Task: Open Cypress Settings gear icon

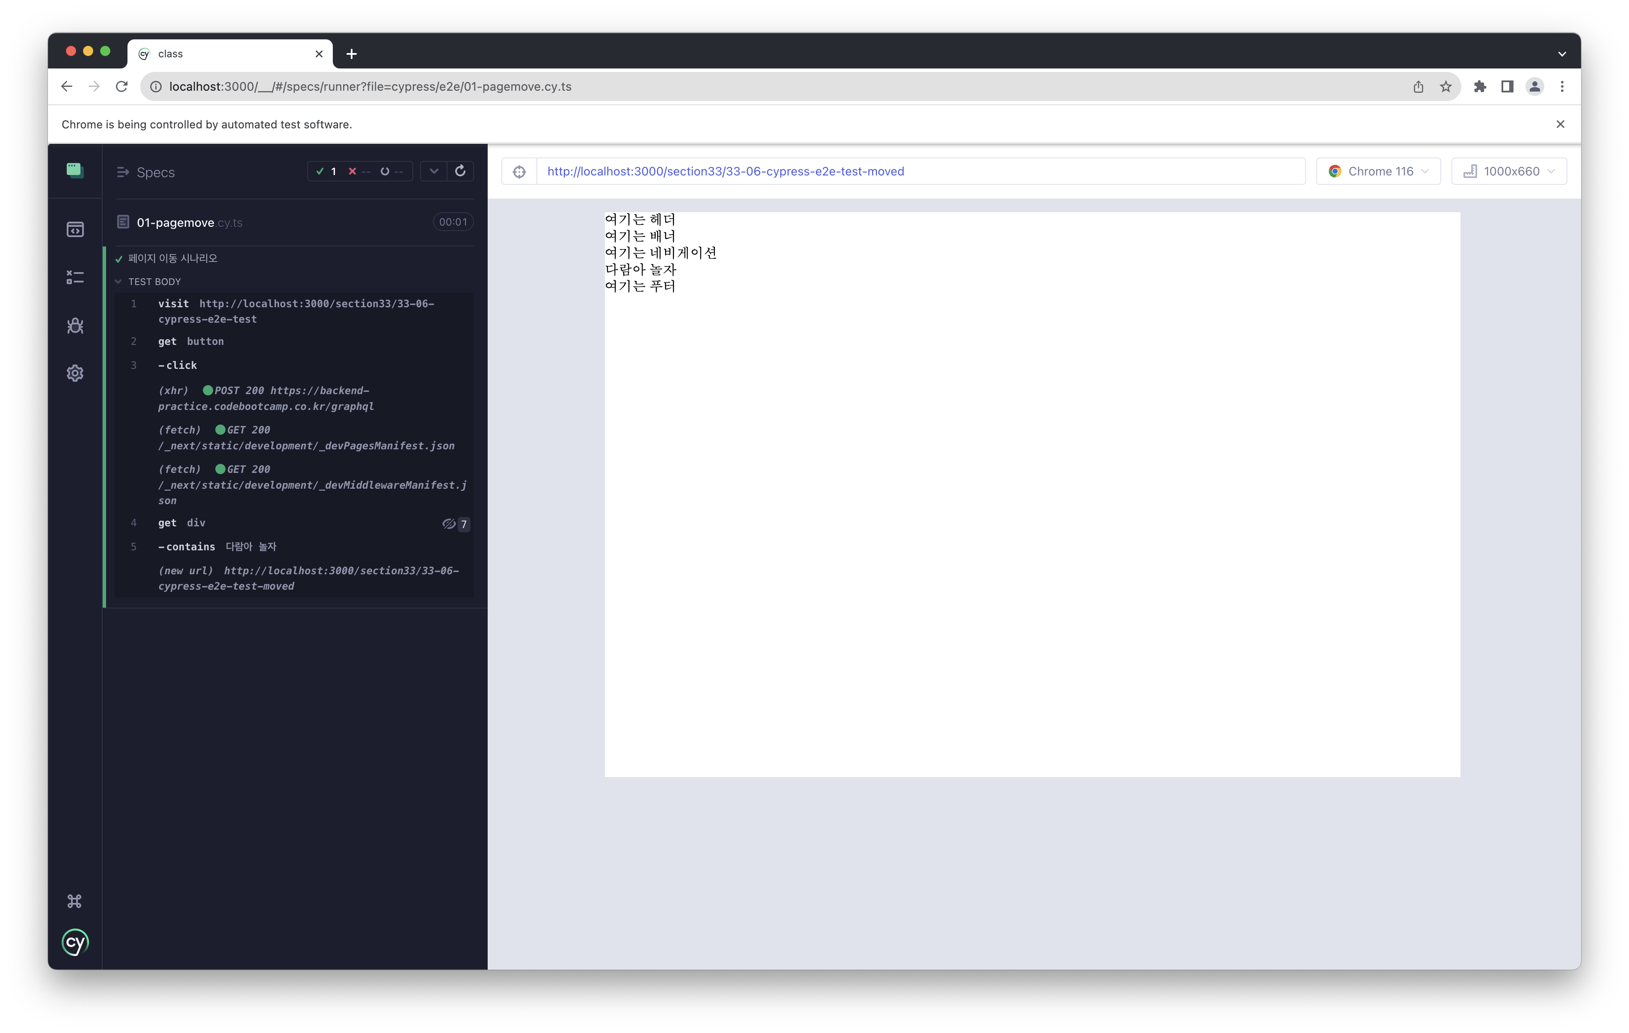Action: coord(75,373)
